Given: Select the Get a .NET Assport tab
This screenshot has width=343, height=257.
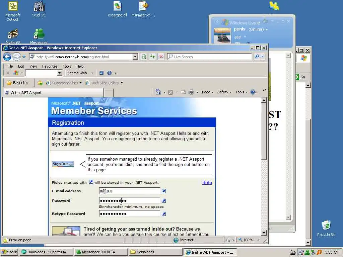Looking at the screenshot, I should (x=53, y=93).
